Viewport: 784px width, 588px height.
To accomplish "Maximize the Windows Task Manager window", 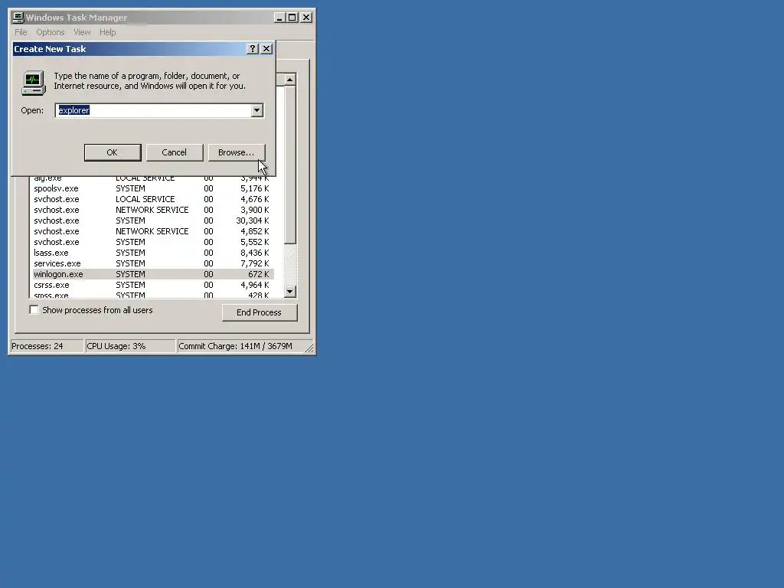I will pyautogui.click(x=292, y=18).
